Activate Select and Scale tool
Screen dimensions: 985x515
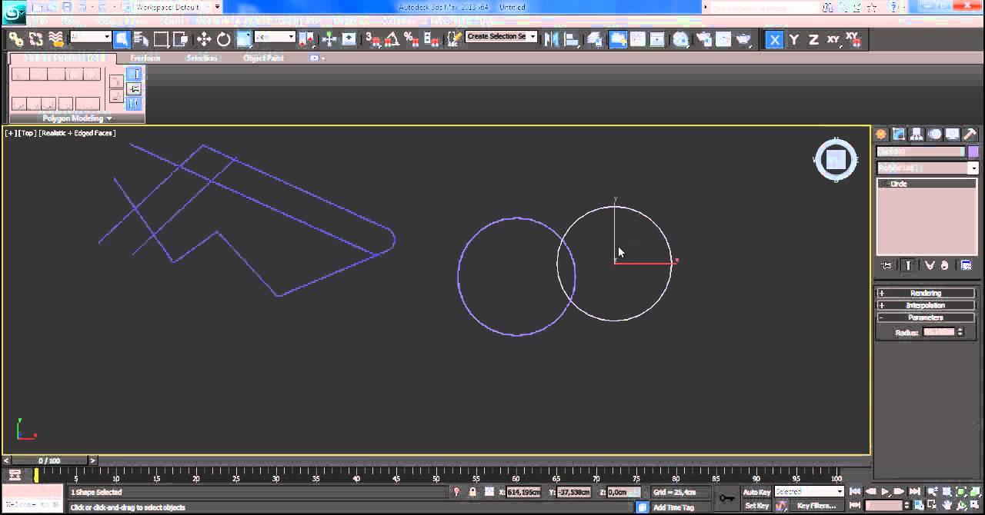244,39
